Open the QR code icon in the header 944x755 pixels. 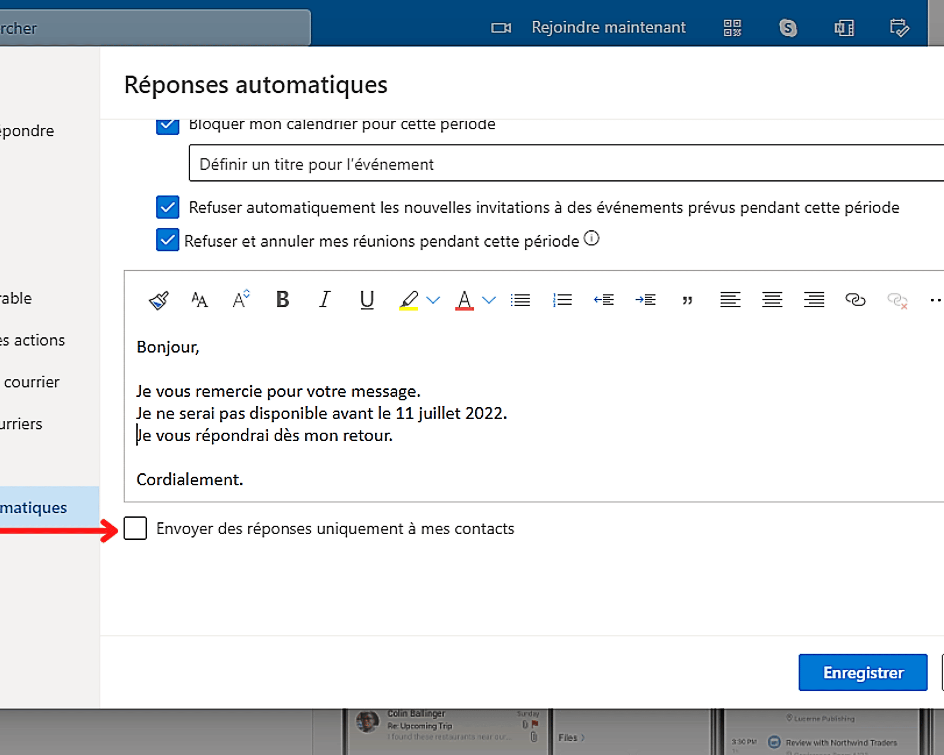(733, 28)
